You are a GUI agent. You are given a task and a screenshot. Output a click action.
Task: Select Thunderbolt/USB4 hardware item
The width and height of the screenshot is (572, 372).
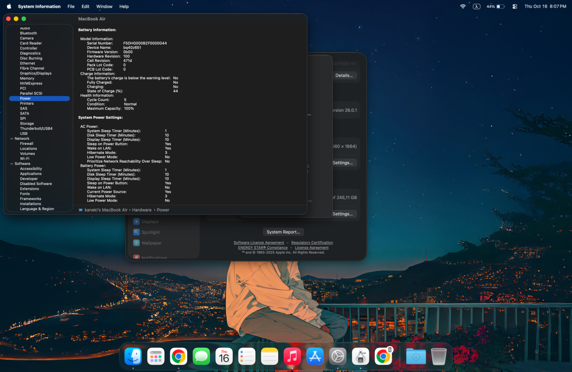coord(36,128)
